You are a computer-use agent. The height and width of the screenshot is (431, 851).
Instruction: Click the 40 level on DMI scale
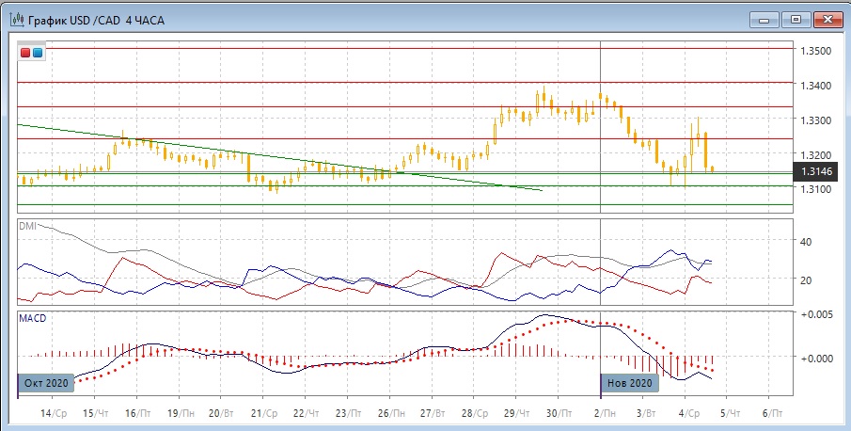click(805, 242)
